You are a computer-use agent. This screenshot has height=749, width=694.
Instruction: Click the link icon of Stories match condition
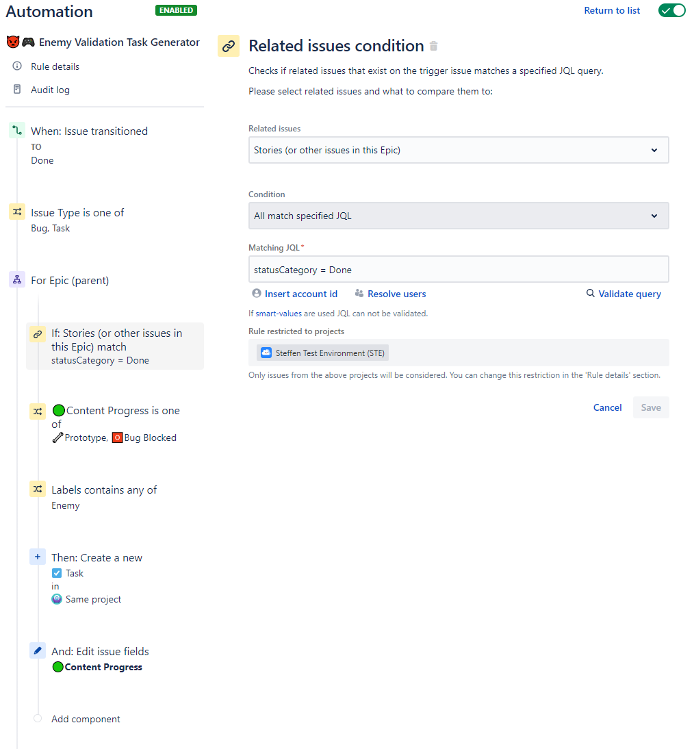38,334
